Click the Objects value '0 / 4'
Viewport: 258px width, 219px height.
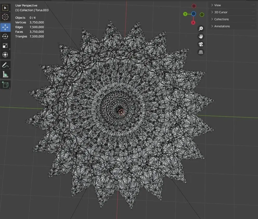32,18
